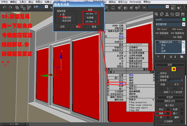Open 轮廓 settings box in panel

coord(182,109)
